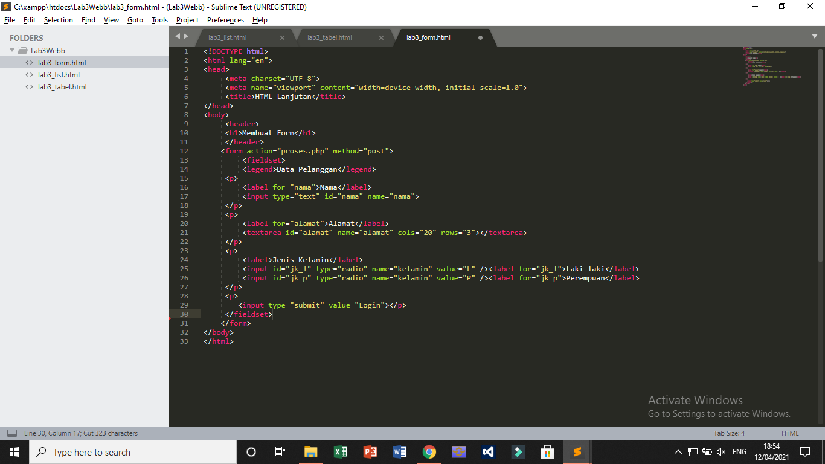This screenshot has width=825, height=464.
Task: Click the speaker volume icon in system tray
Action: click(722, 451)
